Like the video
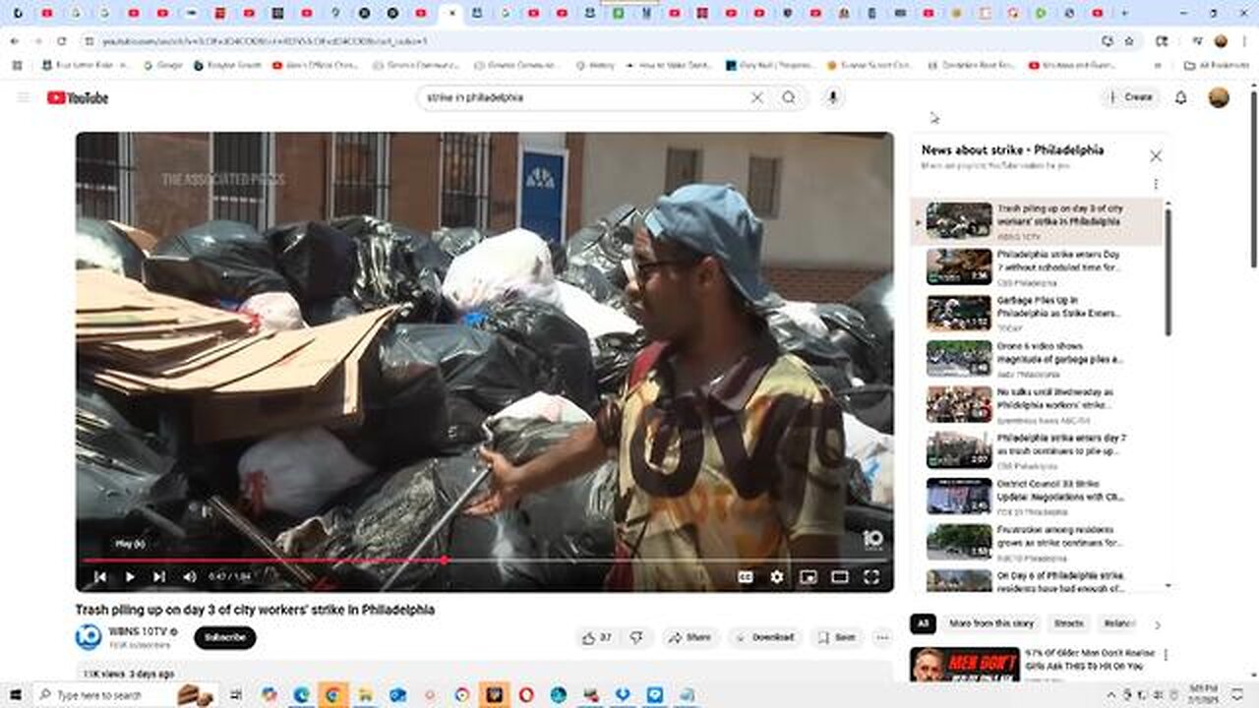Screen dimensions: 1259x708 click(x=597, y=637)
